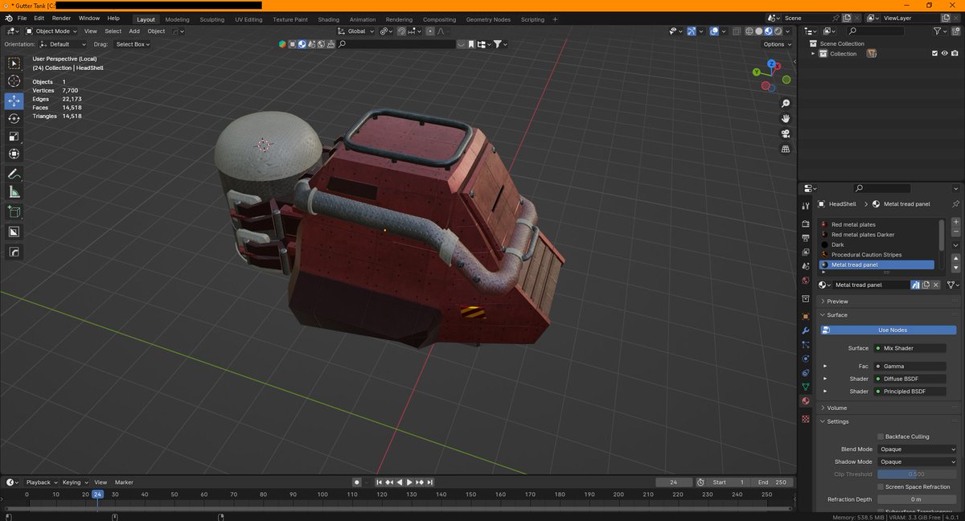Screen dimensions: 965x521
Task: Disable Collection in renders camera icon
Action: coord(955,54)
